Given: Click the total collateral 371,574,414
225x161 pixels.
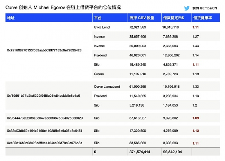Looking at the screenshot, I should (x=140, y=152).
